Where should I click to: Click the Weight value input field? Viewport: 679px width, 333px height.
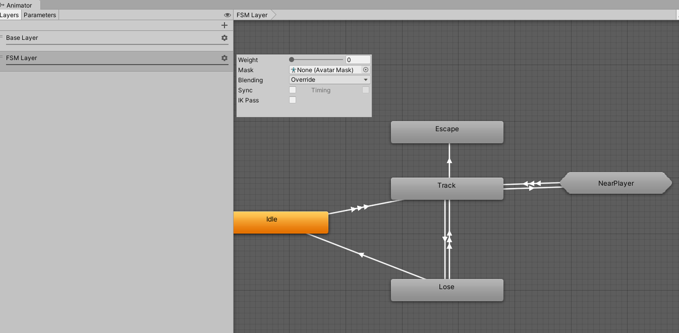[358, 60]
